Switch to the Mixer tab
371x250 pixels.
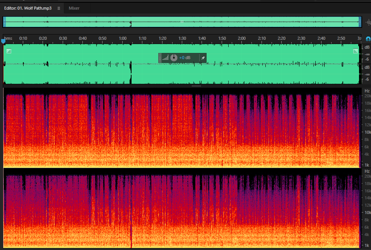tap(74, 8)
